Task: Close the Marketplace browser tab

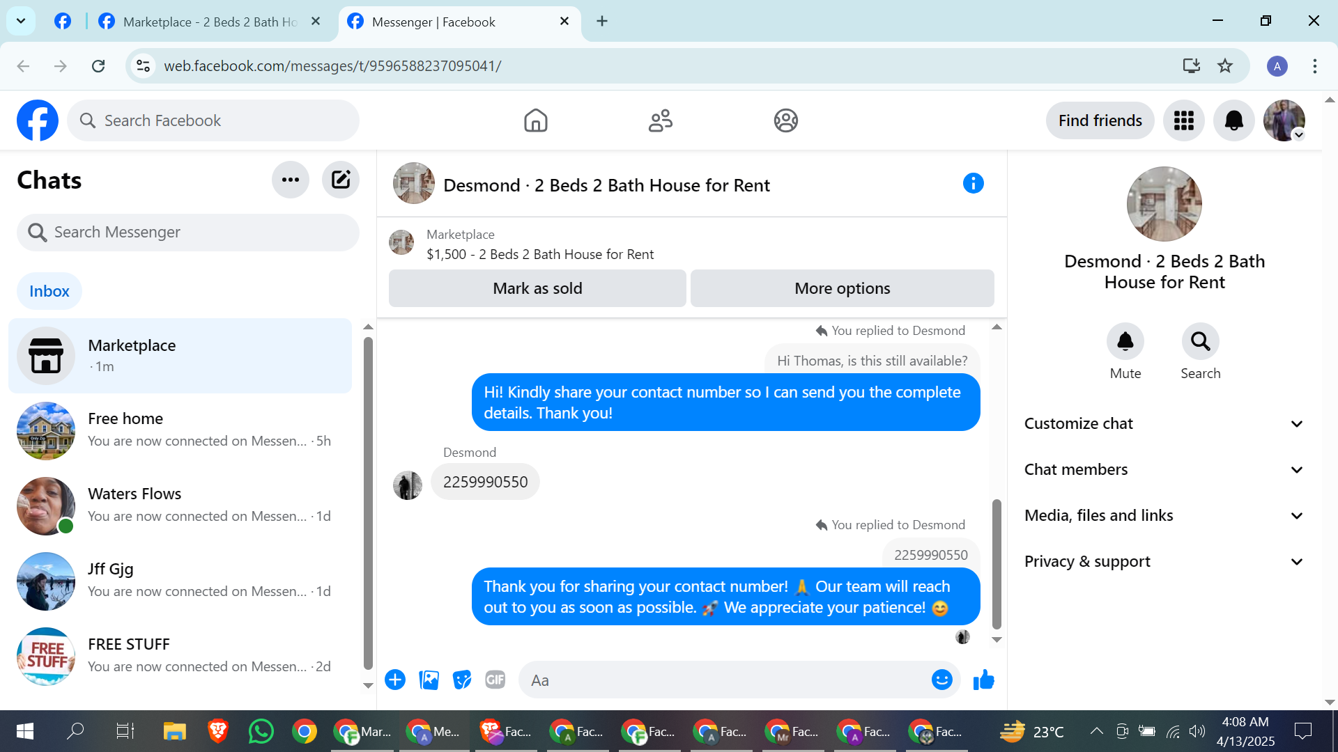Action: [316, 21]
